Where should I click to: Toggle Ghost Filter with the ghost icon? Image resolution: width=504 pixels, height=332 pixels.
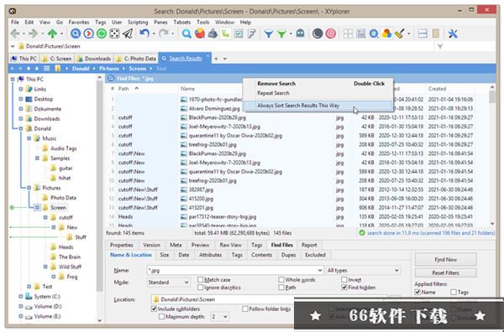[300, 34]
